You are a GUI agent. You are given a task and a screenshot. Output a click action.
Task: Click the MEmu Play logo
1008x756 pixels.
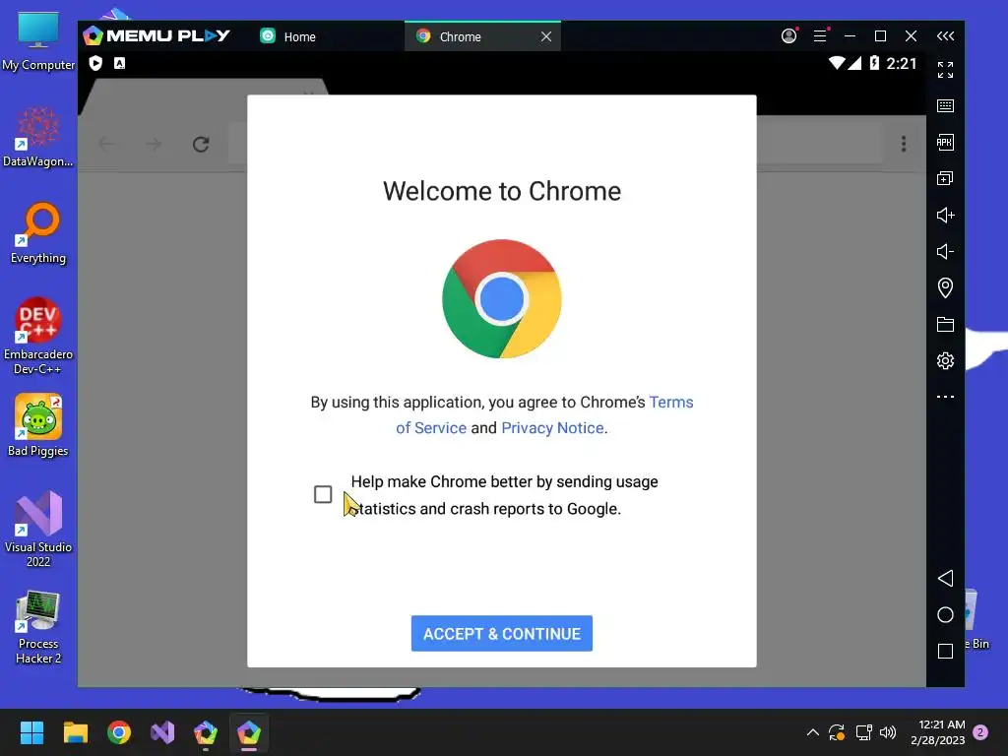[x=157, y=35]
